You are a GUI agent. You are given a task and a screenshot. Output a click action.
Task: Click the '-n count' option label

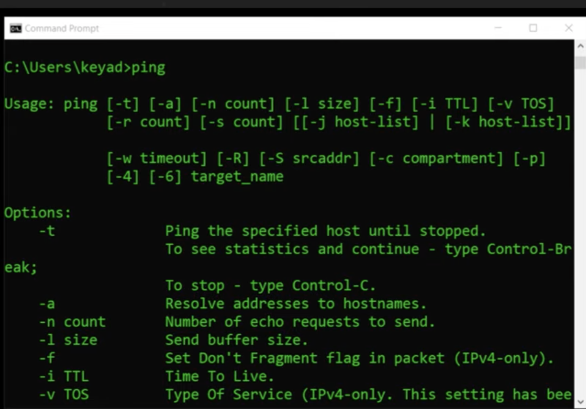tap(73, 322)
